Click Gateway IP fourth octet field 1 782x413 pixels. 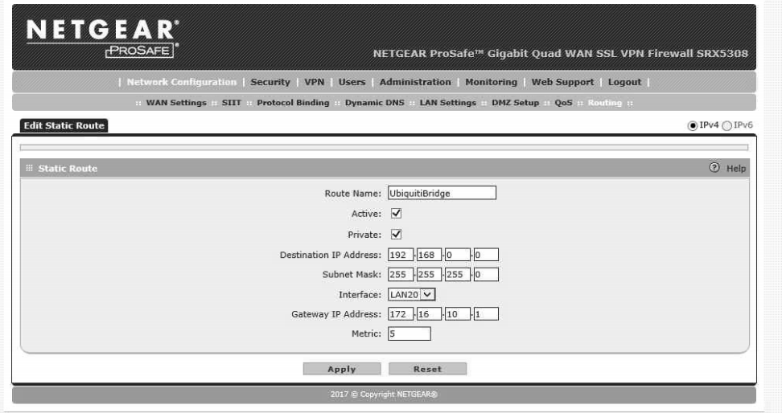coord(486,314)
